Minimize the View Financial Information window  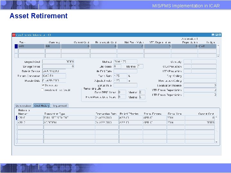click(213, 35)
